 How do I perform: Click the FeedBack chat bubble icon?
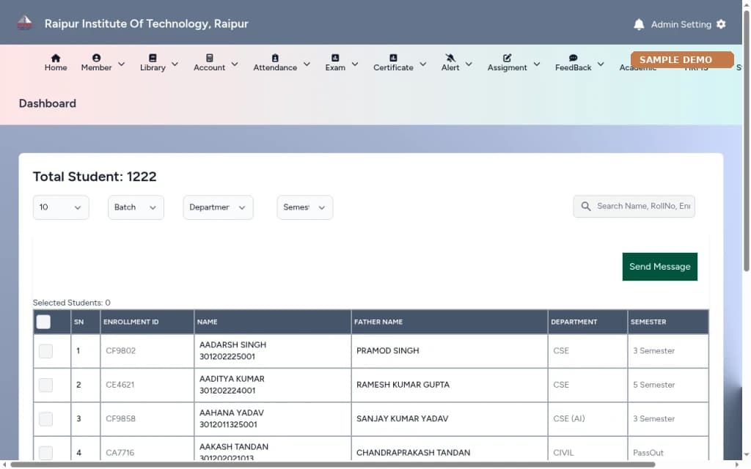[x=573, y=58]
